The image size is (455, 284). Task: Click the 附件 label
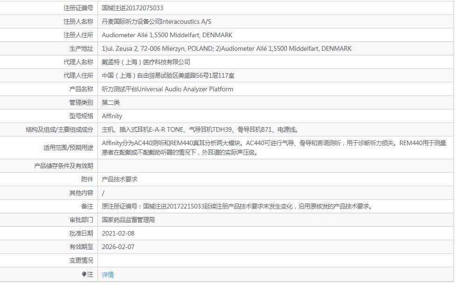[87, 179]
